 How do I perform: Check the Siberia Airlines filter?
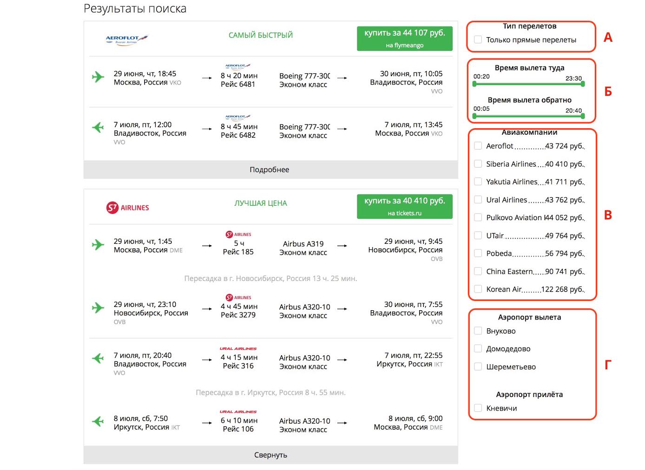[478, 163]
